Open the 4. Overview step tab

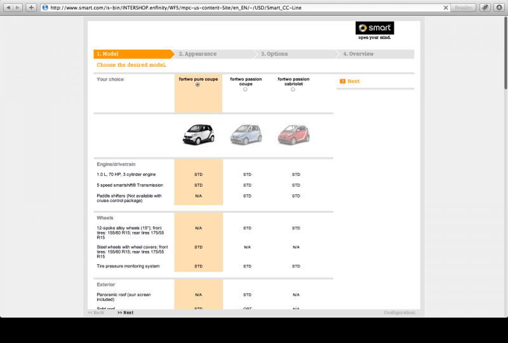click(x=376, y=54)
